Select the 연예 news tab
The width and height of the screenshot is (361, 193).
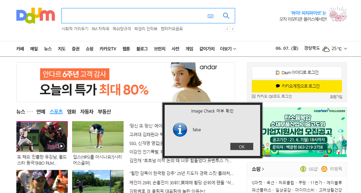(x=41, y=112)
